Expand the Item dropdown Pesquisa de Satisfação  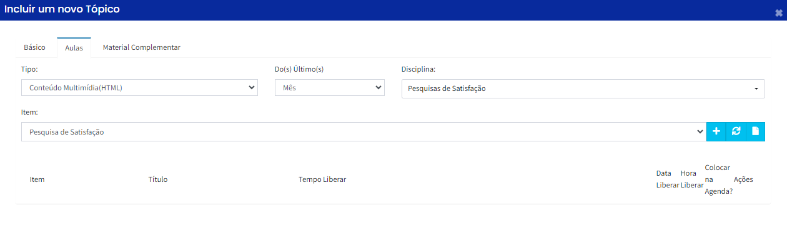click(x=364, y=131)
